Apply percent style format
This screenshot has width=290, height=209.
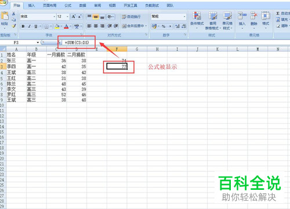point(164,26)
